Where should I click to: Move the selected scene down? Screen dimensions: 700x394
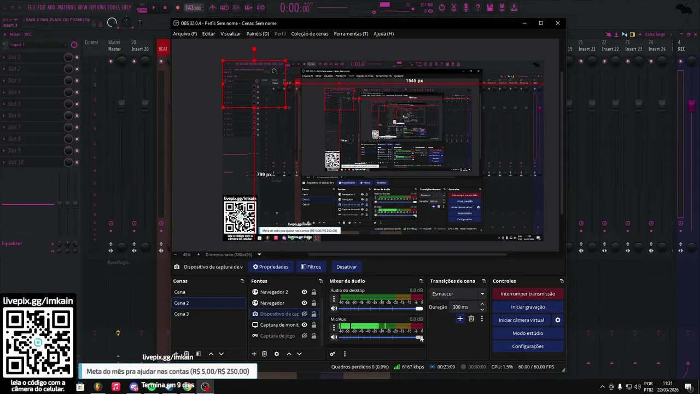(221, 354)
